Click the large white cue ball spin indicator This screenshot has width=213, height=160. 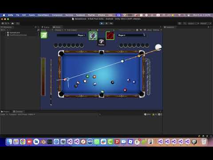158,47
